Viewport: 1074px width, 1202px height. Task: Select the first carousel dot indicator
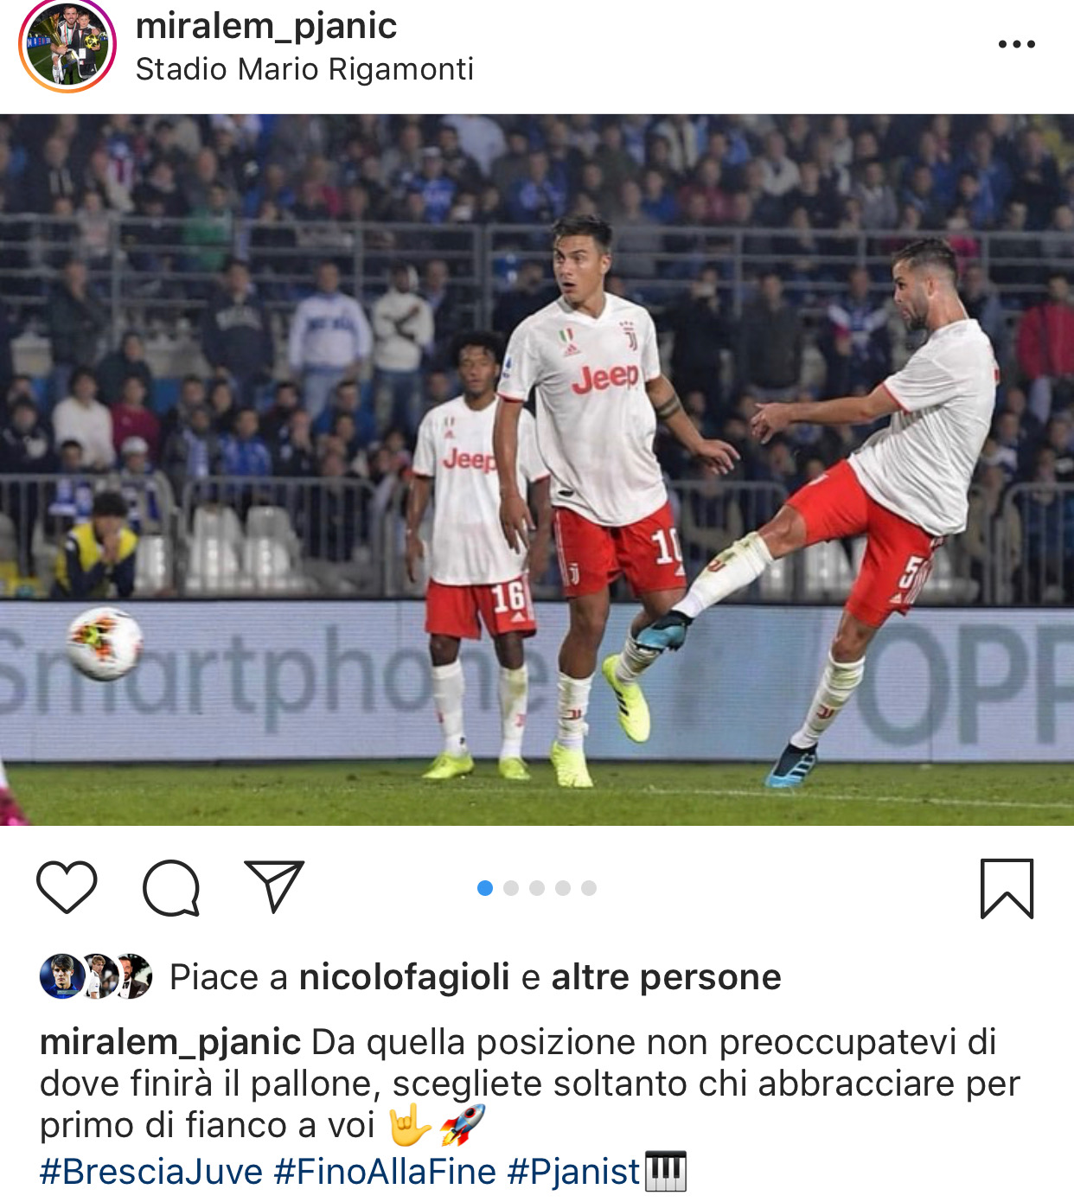point(485,888)
